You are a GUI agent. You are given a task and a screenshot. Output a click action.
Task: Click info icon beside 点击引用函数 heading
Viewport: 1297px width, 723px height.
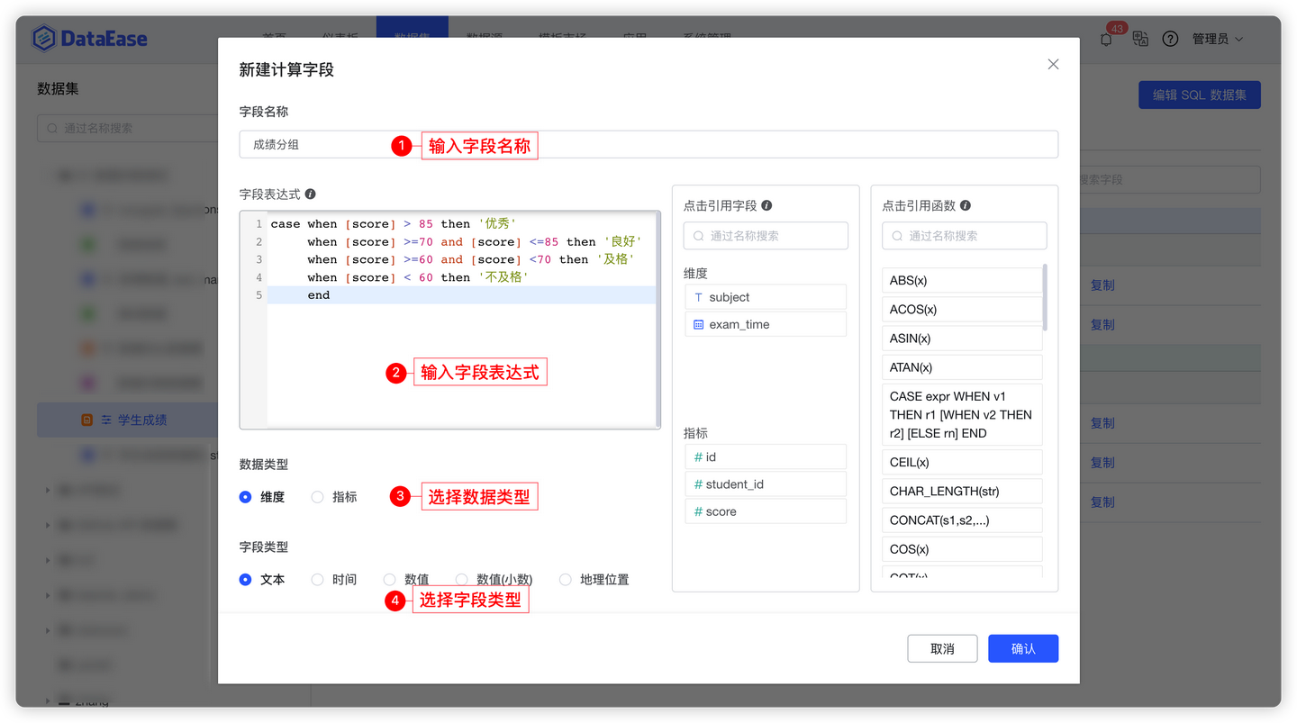click(966, 205)
